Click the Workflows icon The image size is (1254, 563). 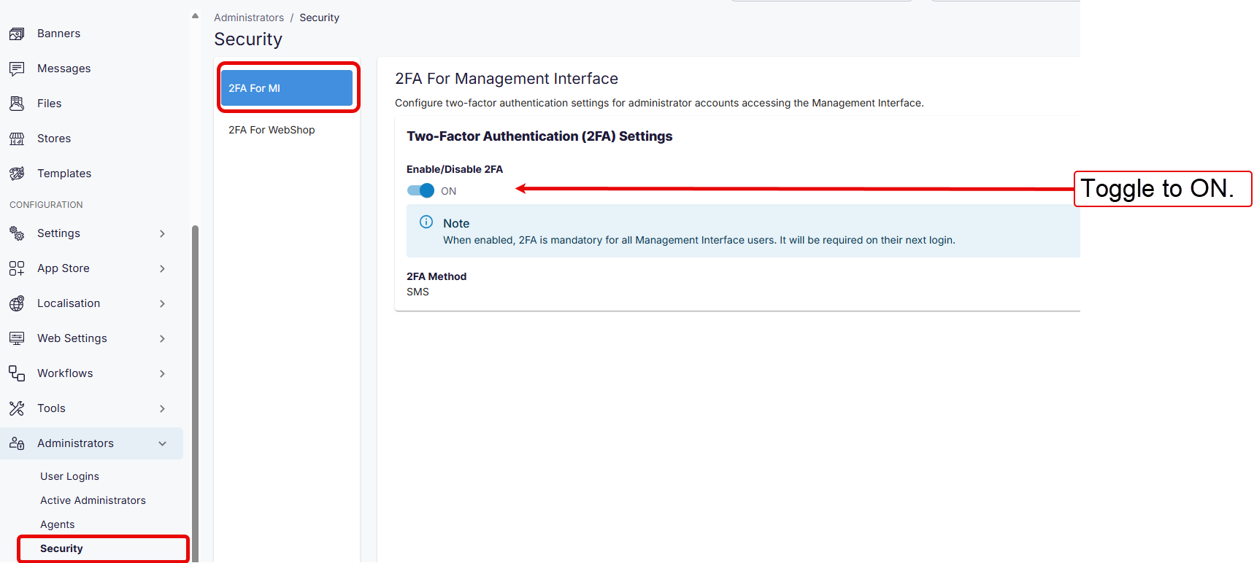tap(17, 373)
